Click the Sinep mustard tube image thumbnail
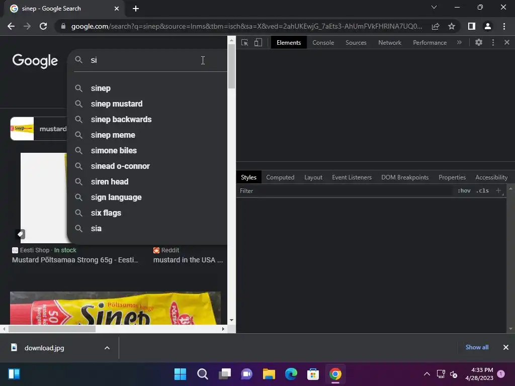The height and width of the screenshot is (386, 515). tap(115, 308)
